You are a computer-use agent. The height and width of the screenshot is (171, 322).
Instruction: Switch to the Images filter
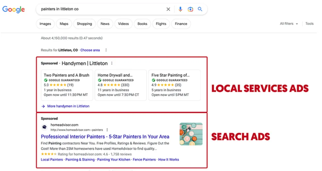point(45,24)
